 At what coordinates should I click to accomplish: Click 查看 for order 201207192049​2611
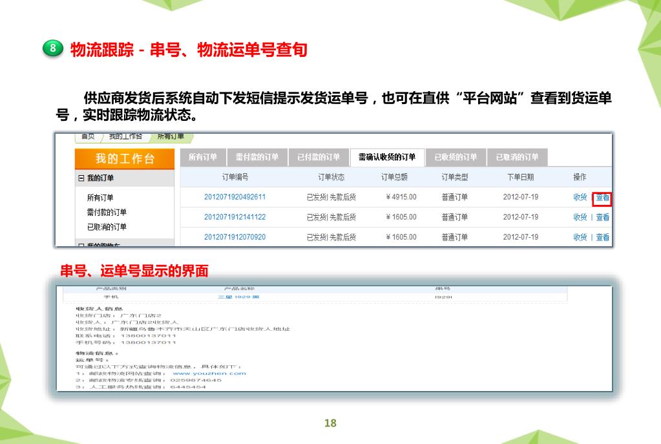click(x=602, y=198)
